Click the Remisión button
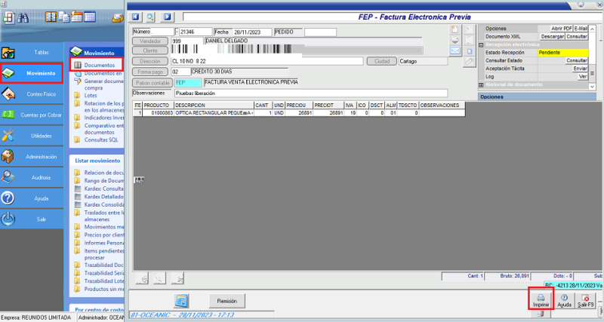This screenshot has height=322, width=604. [x=227, y=300]
